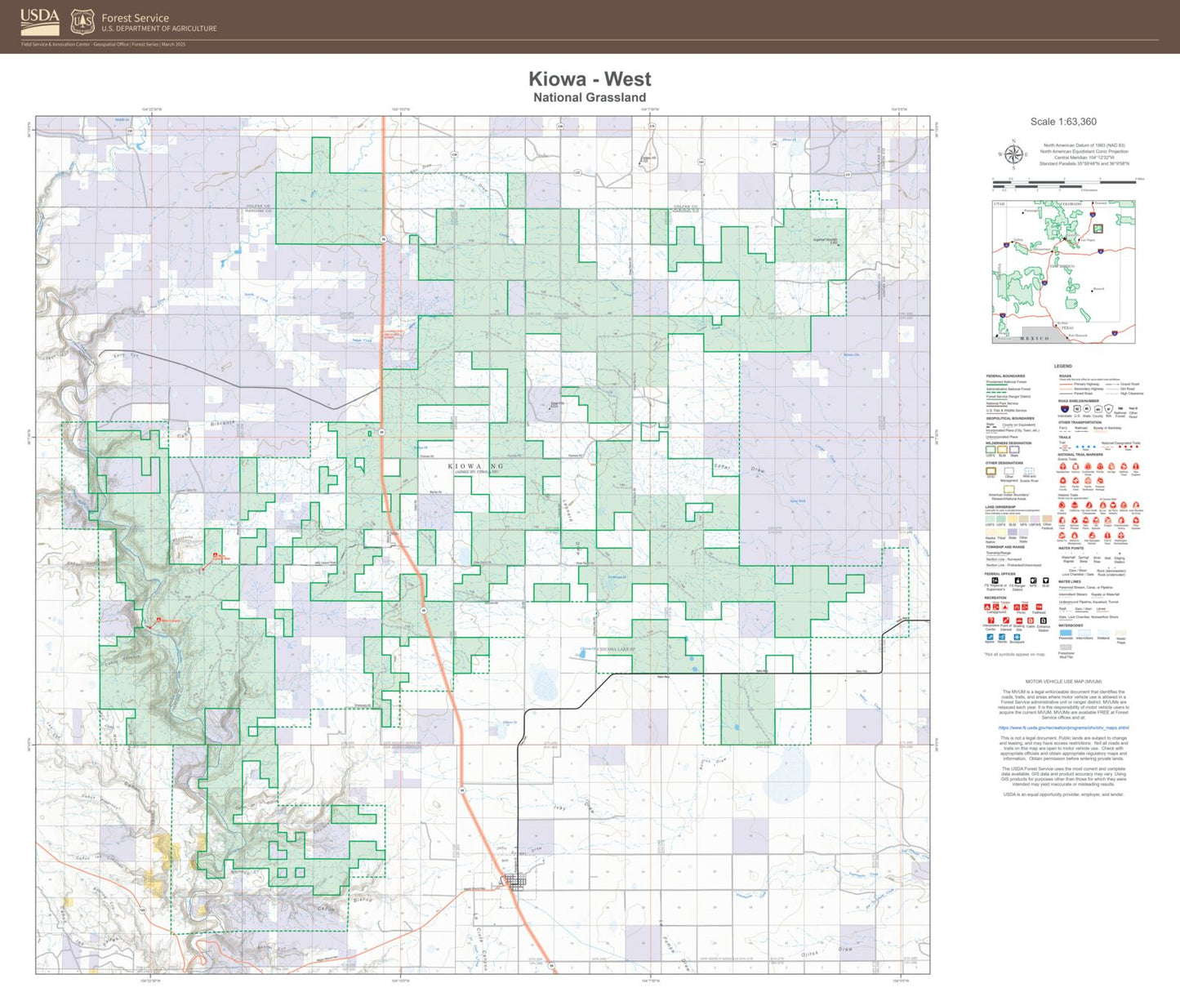The height and width of the screenshot is (1001, 1180).
Task: Click the Kiowa - West map title
Action: click(x=590, y=79)
